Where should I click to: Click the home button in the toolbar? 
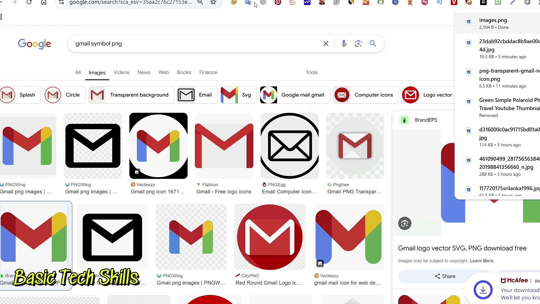(44, 3)
